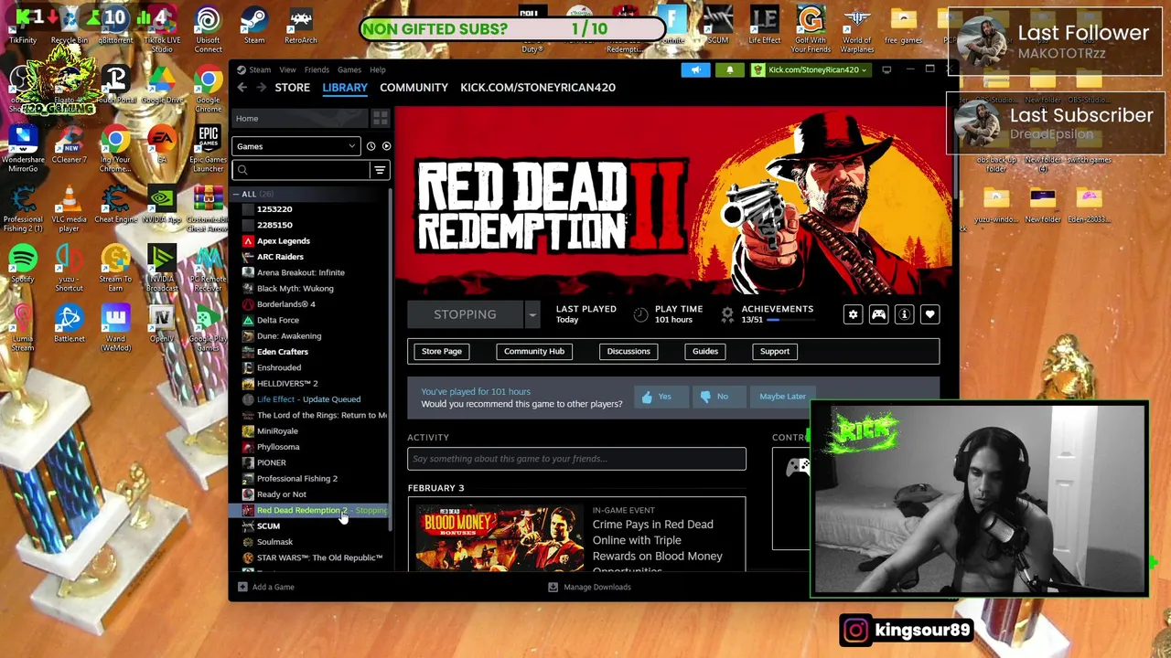Screen dimensions: 1171x658
Task: Go to COMMUNITY tab
Action: (x=414, y=88)
